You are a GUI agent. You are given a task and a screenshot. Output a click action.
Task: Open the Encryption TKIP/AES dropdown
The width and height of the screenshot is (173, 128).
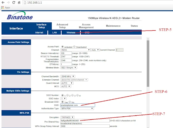coord(67,117)
